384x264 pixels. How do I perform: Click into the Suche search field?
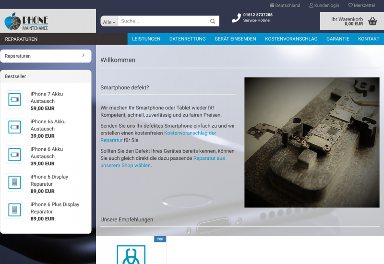point(163,21)
